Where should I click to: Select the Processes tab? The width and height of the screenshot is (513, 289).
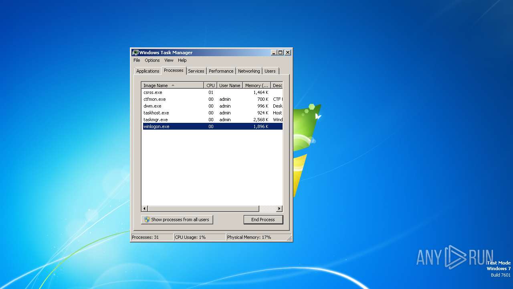point(174,70)
